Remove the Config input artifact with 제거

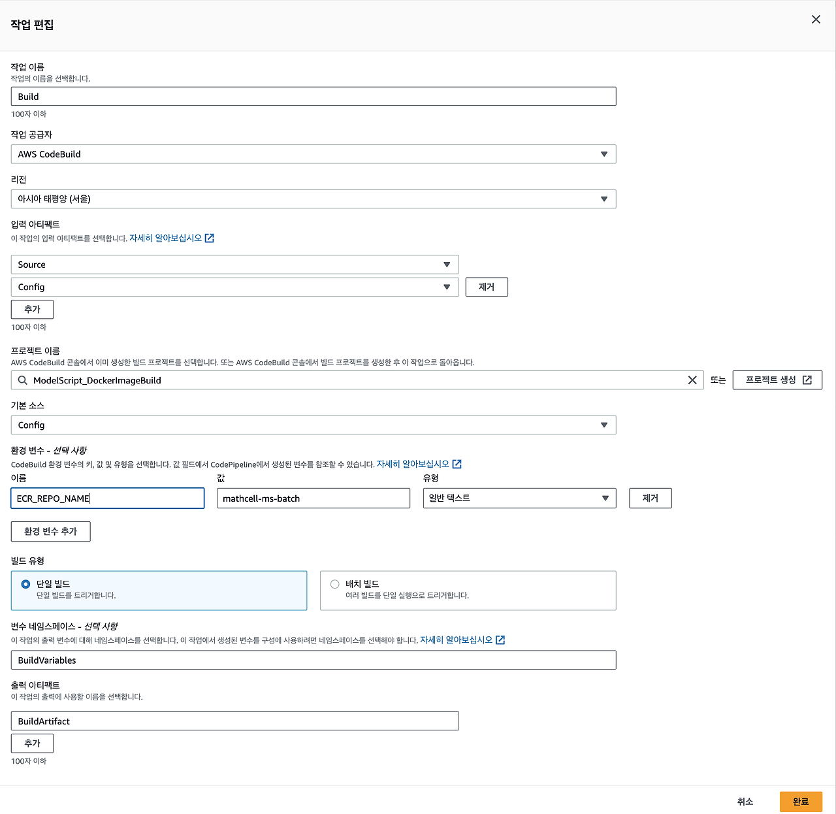pyautogui.click(x=487, y=287)
